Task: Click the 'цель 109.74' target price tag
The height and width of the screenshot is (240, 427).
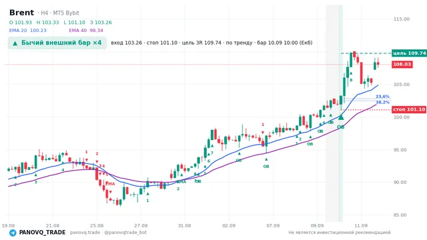Action: tap(409, 53)
